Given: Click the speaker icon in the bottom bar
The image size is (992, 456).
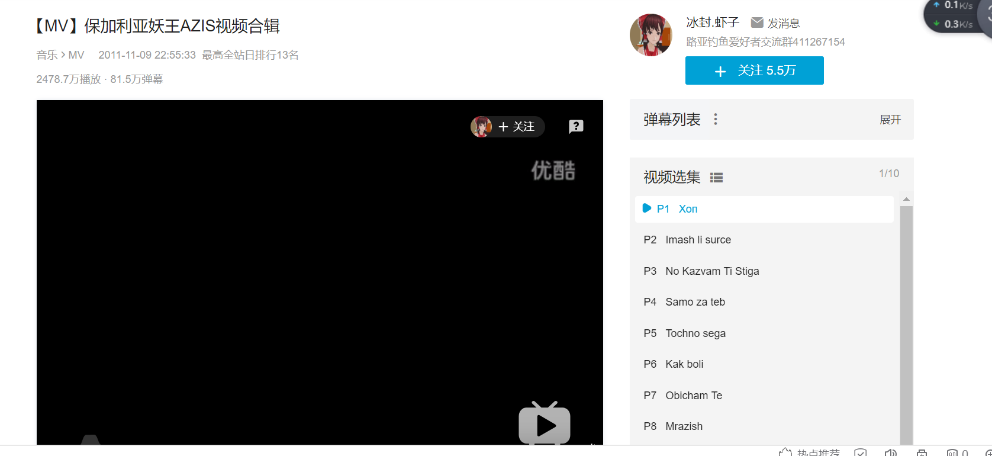Looking at the screenshot, I should (x=891, y=452).
